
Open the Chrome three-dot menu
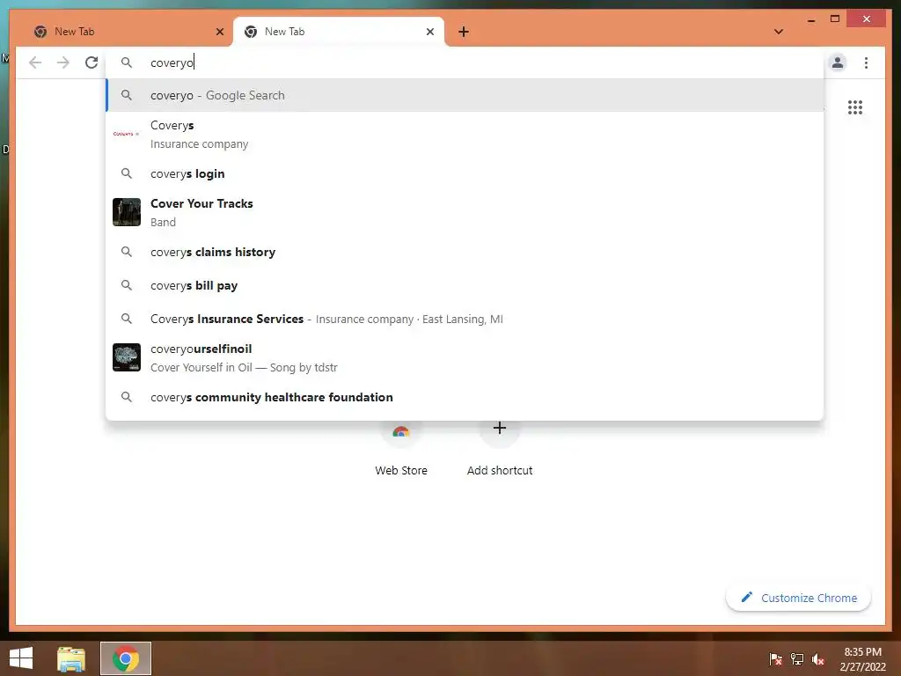[866, 62]
